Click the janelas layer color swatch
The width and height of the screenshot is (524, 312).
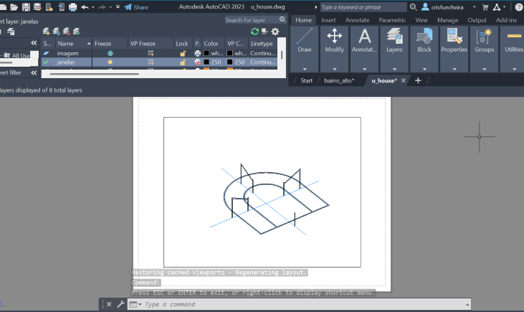(206, 62)
